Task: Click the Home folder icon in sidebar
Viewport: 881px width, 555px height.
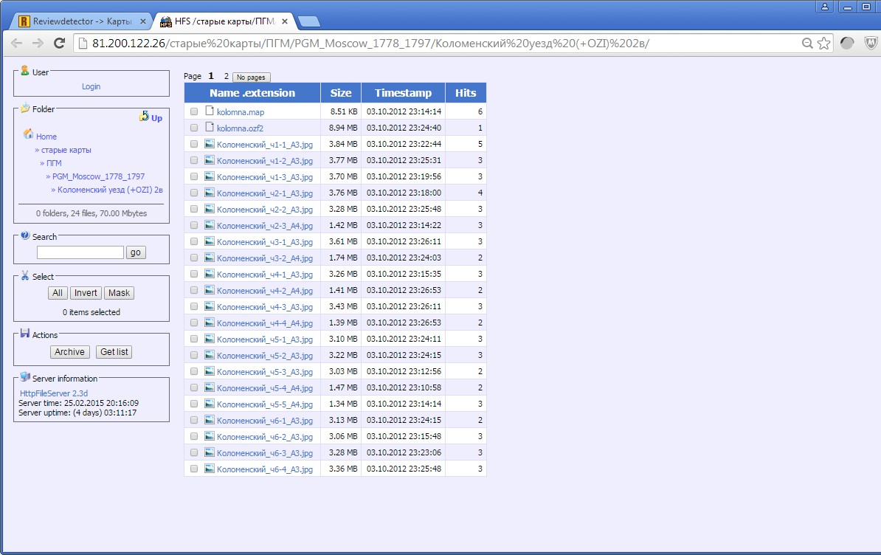Action: [28, 135]
